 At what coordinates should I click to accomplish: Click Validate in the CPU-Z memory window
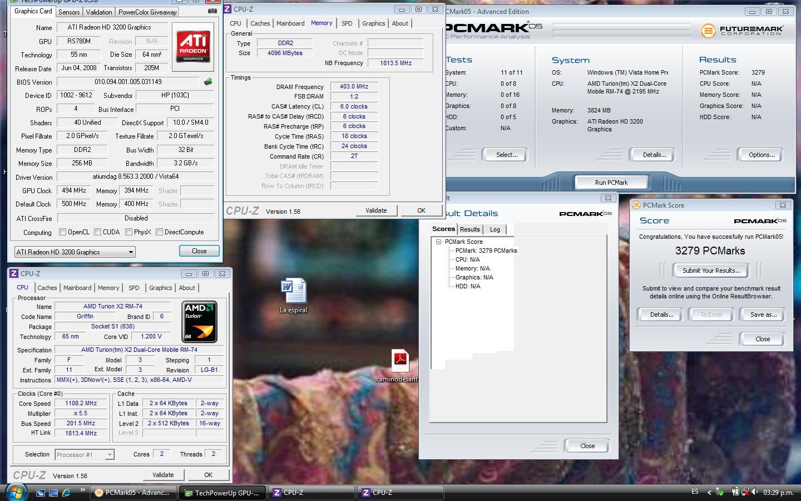click(x=376, y=210)
